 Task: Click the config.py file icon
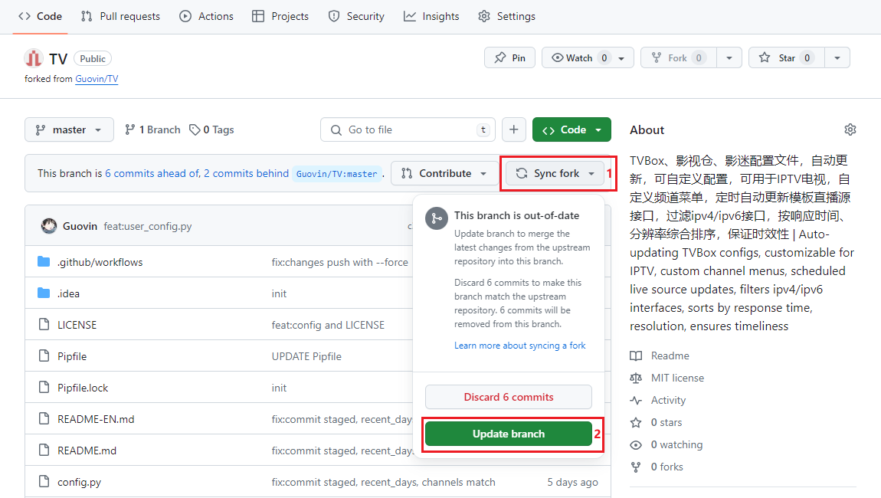(44, 482)
